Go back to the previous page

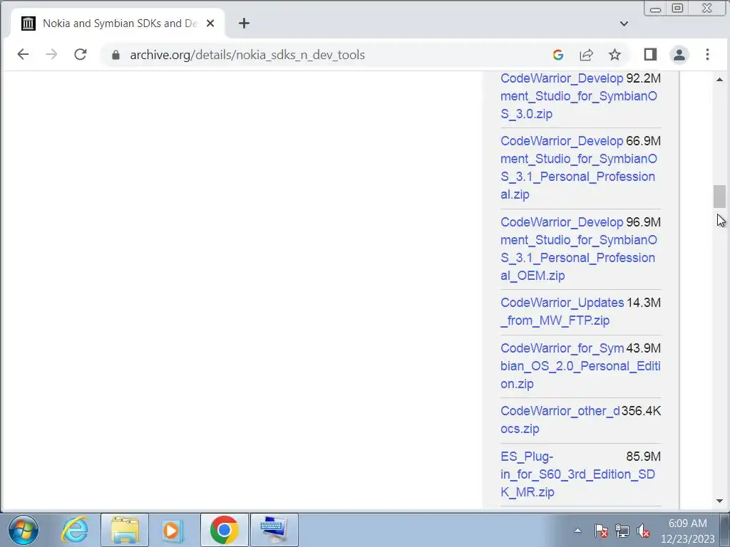(23, 54)
